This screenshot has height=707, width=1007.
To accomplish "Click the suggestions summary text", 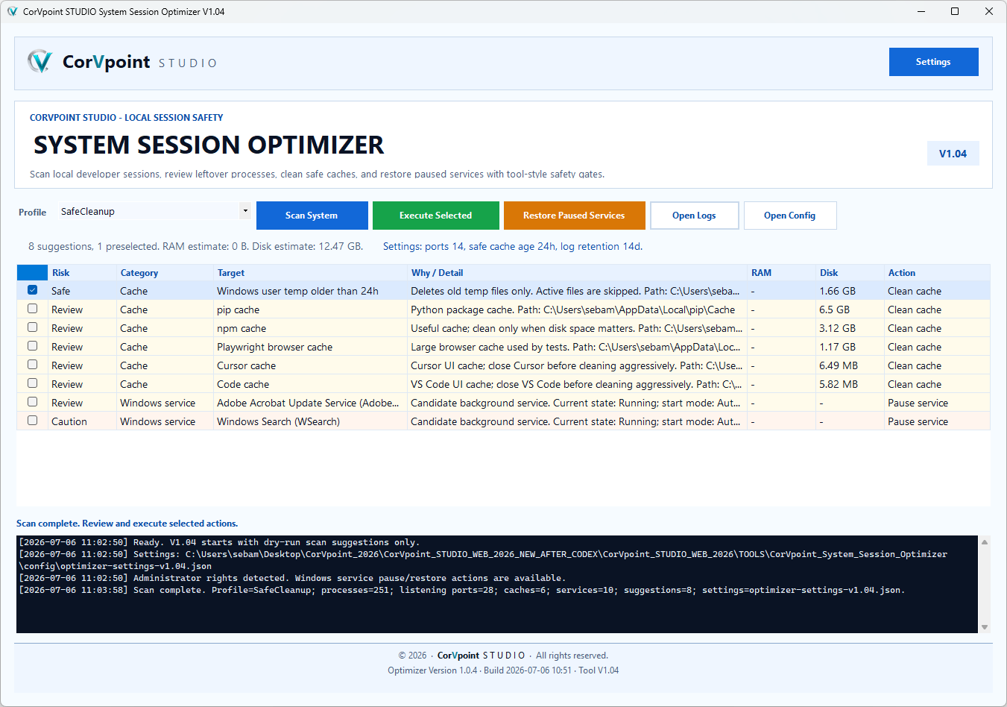I will coord(195,246).
